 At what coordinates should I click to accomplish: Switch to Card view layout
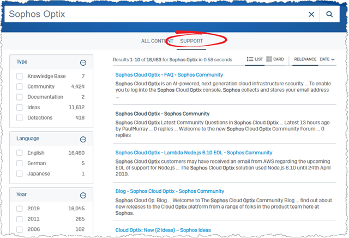coord(275,59)
